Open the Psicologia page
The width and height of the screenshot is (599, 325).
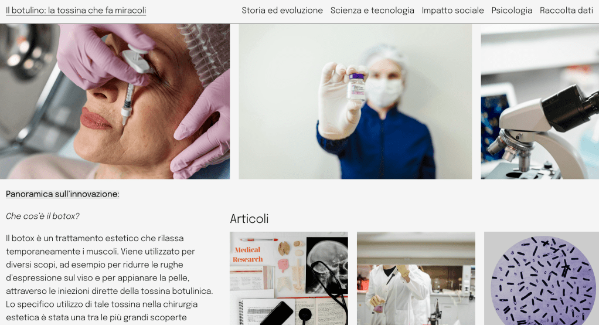(512, 11)
